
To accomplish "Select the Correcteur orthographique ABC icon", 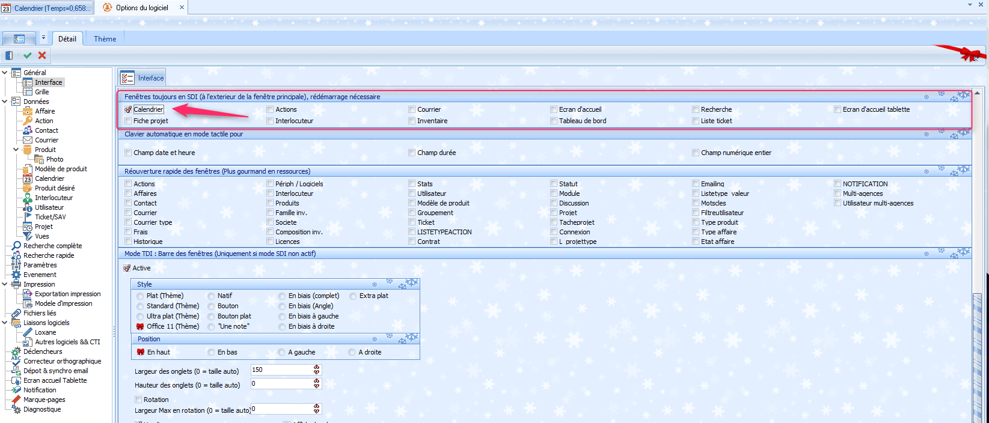I will [16, 361].
